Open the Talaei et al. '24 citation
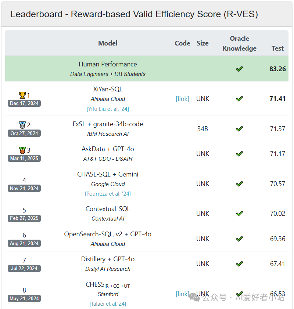The image size is (294, 309). tap(108, 303)
